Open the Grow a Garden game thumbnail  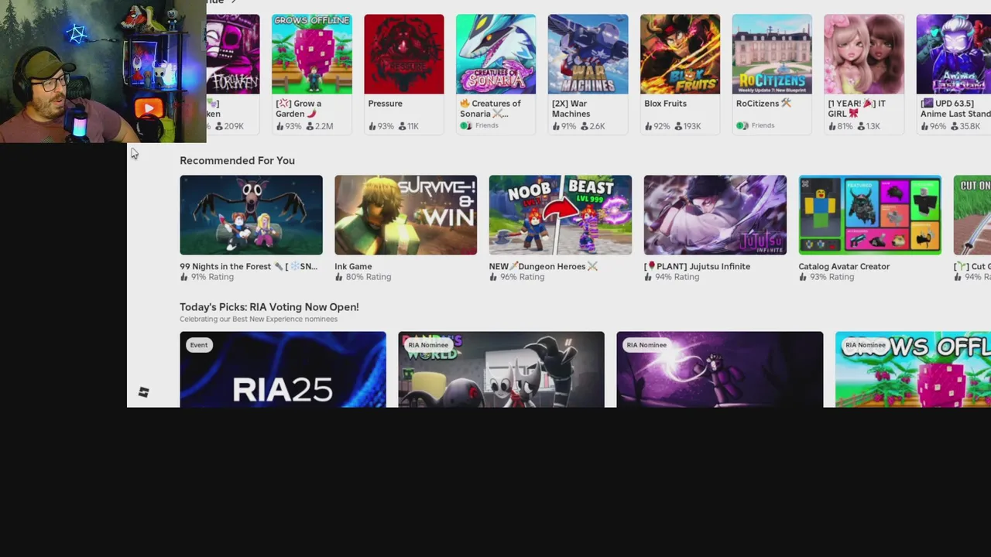coord(311,54)
